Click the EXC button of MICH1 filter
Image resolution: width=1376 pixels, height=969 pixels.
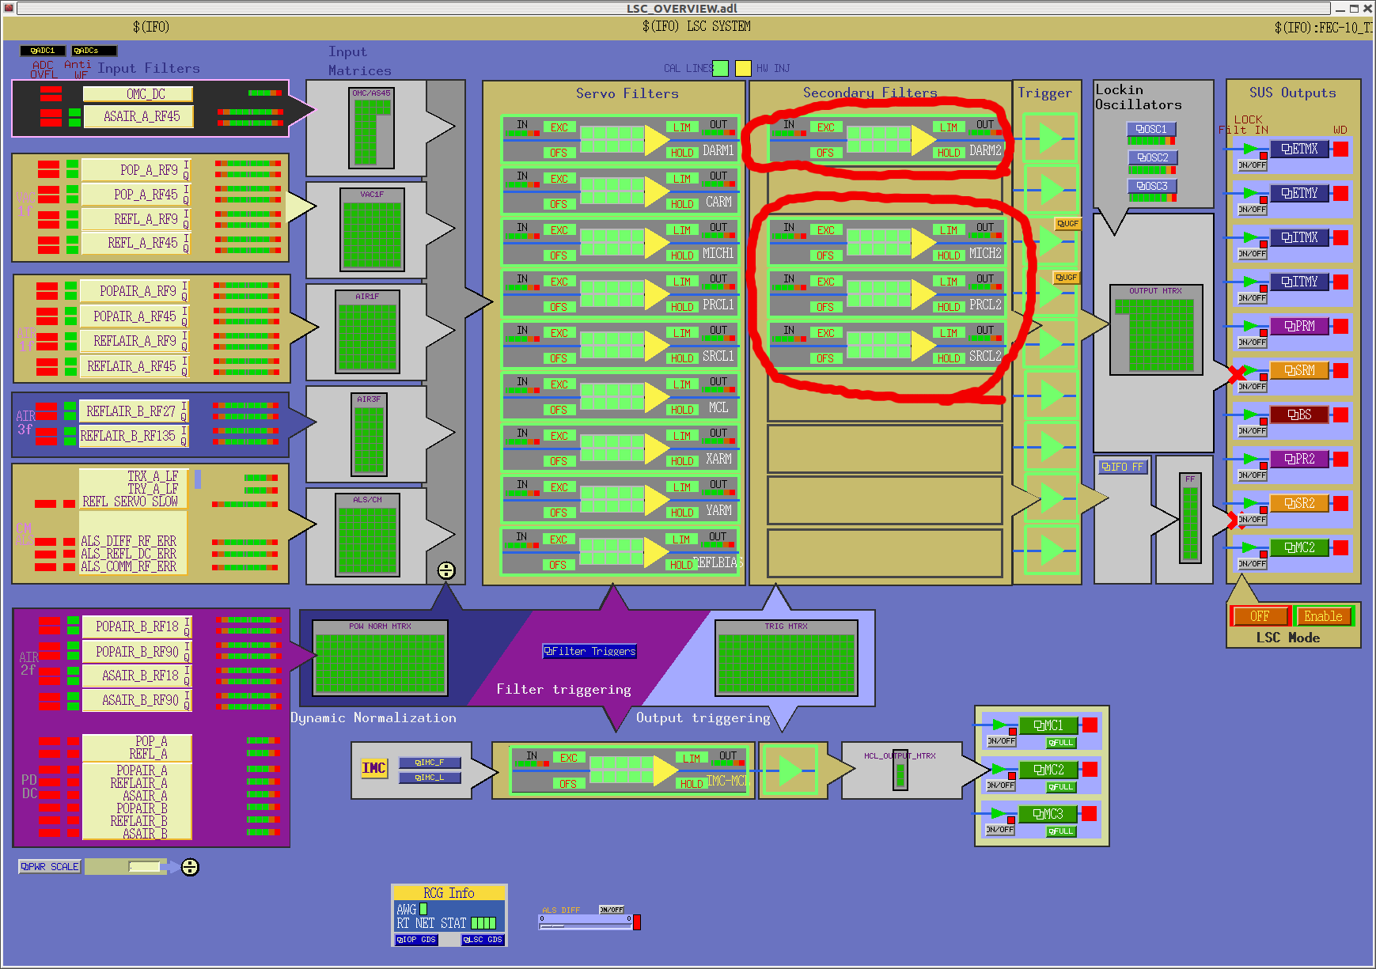pyautogui.click(x=559, y=231)
